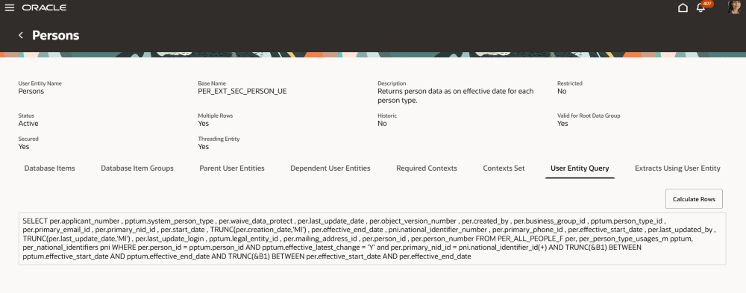Select the User Entity Query tab
The height and width of the screenshot is (293, 746).
click(580, 168)
